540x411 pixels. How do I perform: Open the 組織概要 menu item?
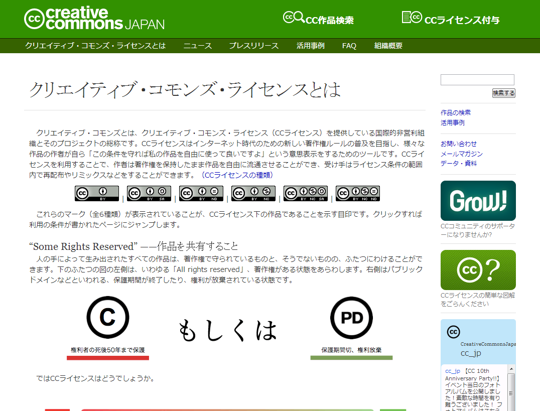click(x=388, y=46)
